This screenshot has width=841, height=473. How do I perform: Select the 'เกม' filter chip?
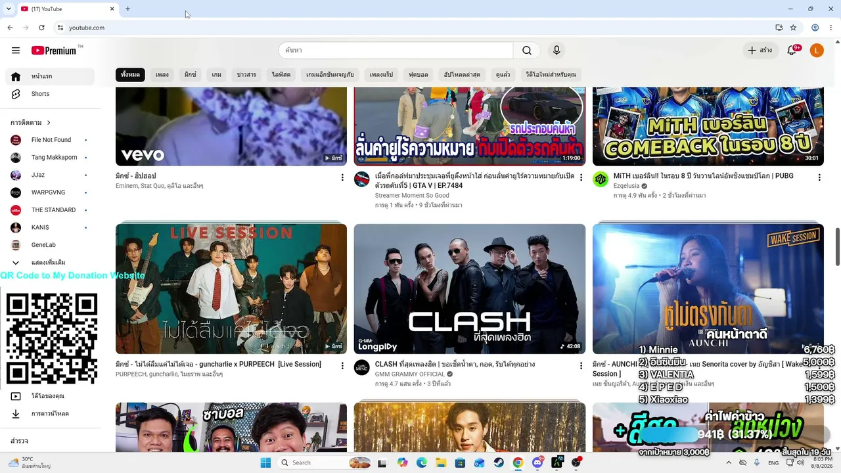tap(217, 75)
